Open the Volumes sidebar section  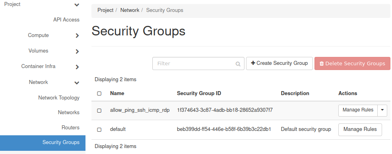38,51
